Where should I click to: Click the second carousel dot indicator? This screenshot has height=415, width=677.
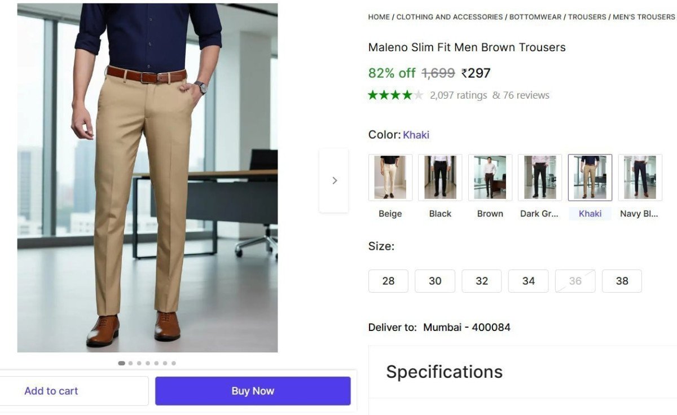(130, 363)
